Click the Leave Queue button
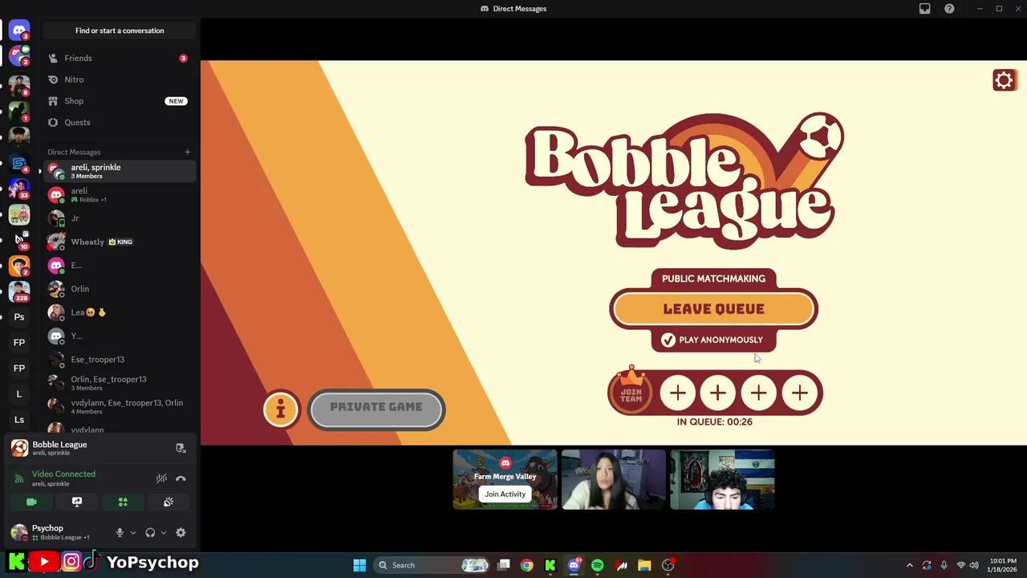This screenshot has width=1027, height=578. point(713,309)
